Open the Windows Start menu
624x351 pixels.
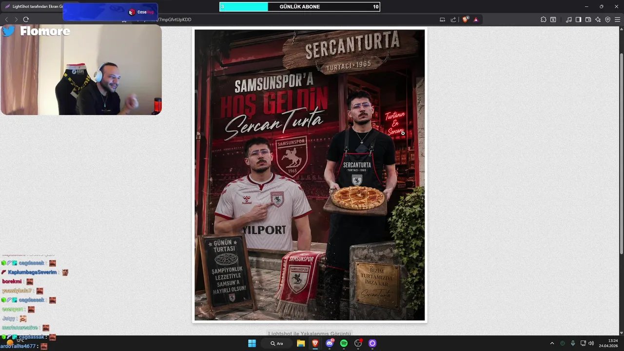(x=252, y=343)
